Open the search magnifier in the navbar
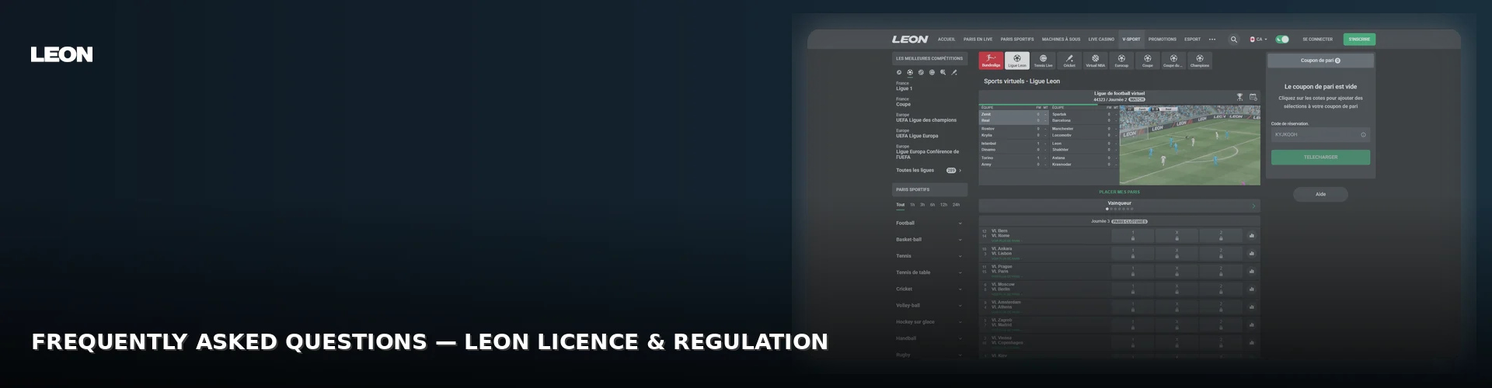 click(1233, 40)
